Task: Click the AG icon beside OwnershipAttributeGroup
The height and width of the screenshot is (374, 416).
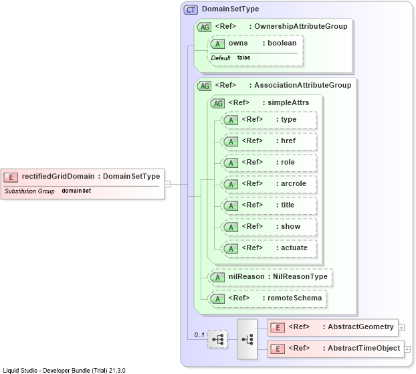Action: coord(204,27)
